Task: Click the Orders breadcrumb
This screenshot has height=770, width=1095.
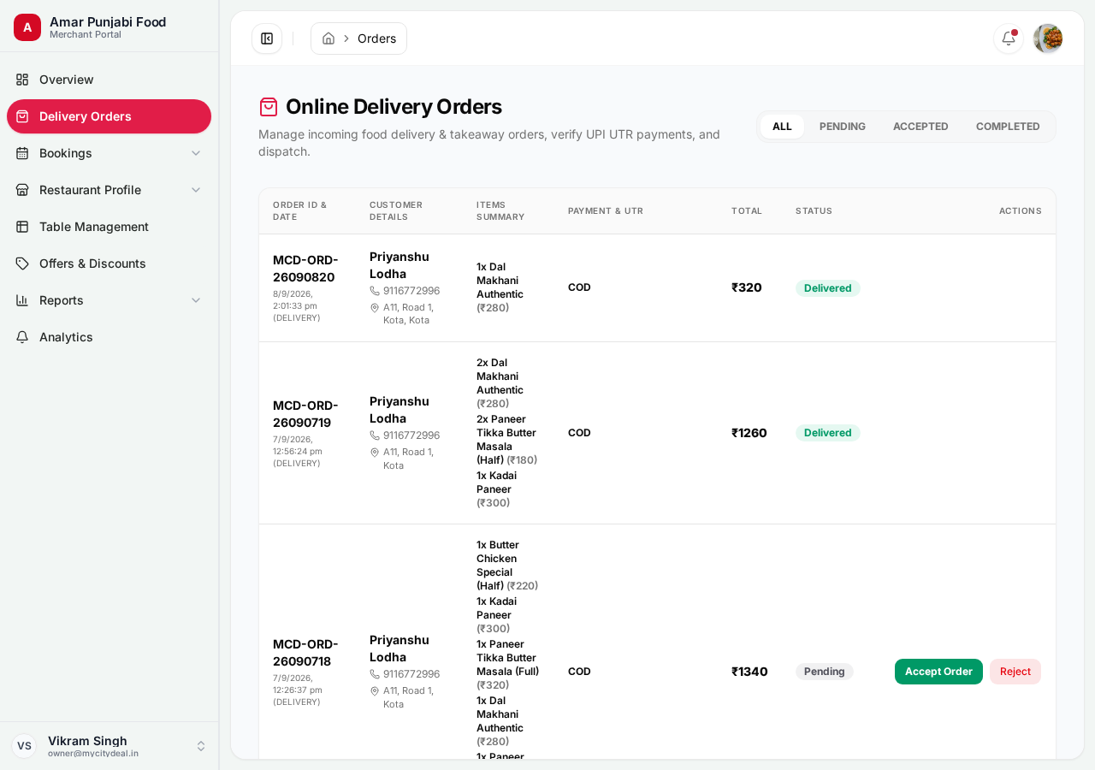Action: 376,38
